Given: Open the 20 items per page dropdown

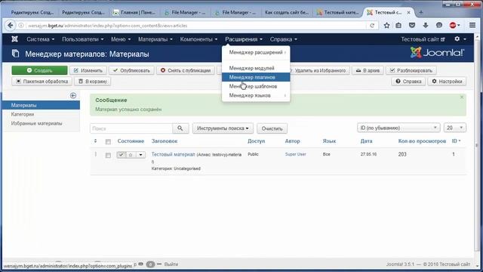Looking at the screenshot, I should 454,128.
